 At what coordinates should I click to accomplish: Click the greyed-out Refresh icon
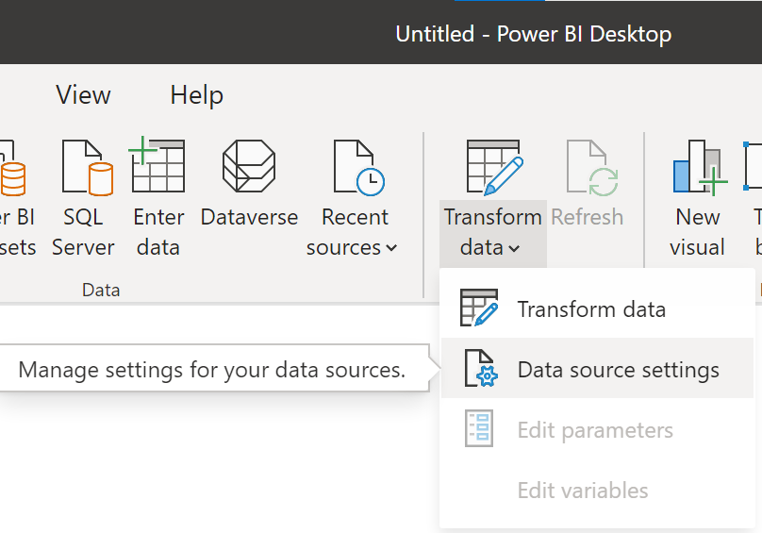(x=592, y=168)
